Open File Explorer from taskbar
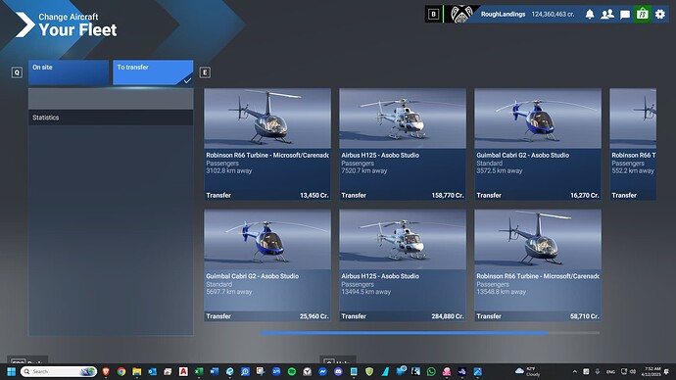676x380 pixels. click(136, 371)
